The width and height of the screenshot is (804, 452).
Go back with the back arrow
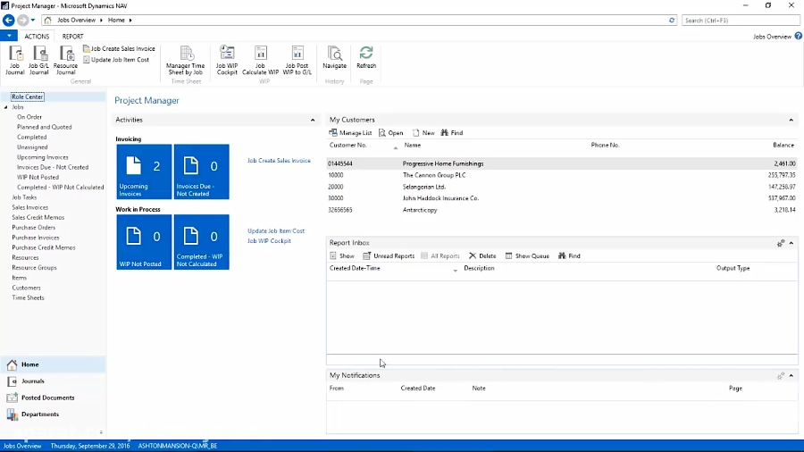(9, 20)
